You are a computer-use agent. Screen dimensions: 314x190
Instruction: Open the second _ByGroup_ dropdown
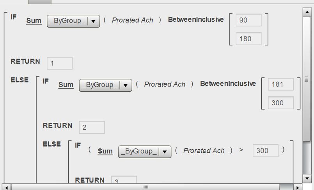[105, 85]
